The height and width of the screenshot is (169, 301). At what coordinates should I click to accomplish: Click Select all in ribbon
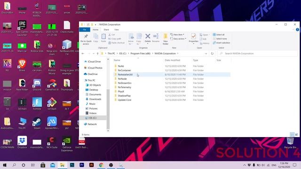coord(219,35)
